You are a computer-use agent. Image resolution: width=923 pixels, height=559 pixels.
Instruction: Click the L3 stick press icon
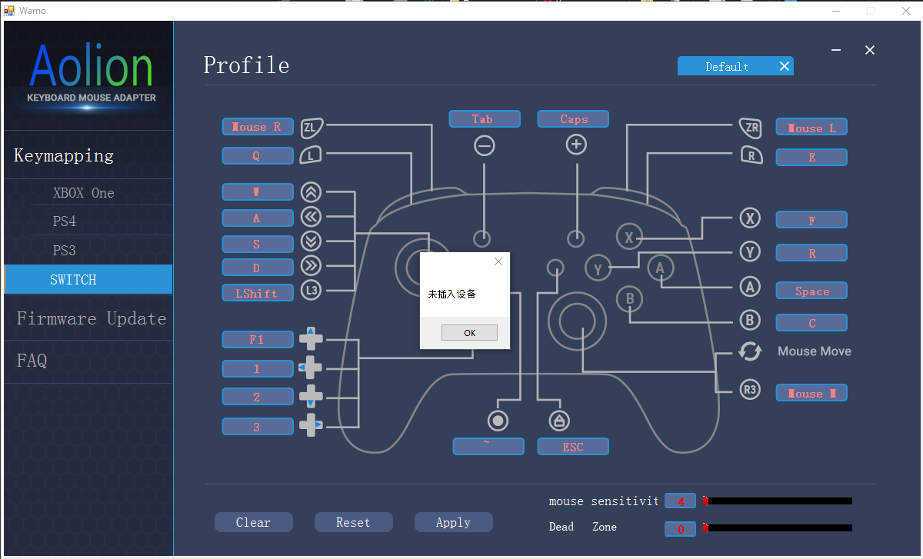pos(311,291)
